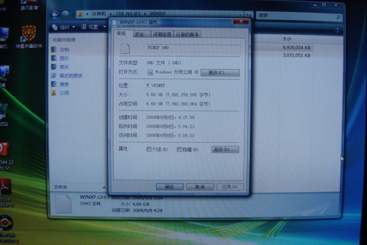The height and width of the screenshot is (245, 367).
Task: Open the 组织 dropdown menu
Action: 64,27
